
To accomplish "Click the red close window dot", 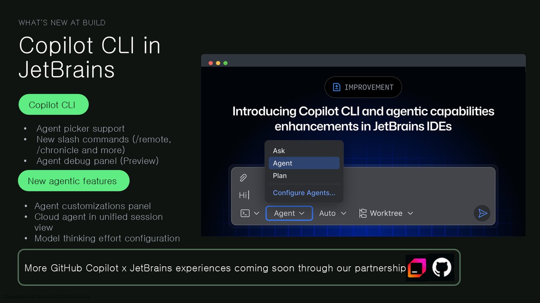I will [x=211, y=63].
